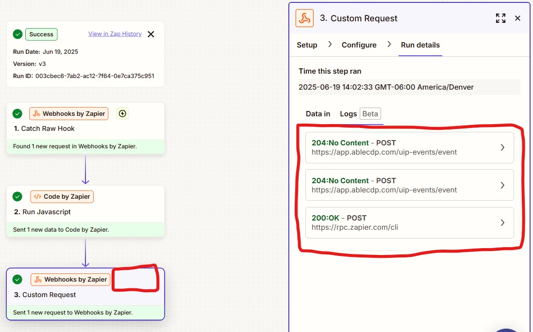Switch to the Setup tab
The width and height of the screenshot is (533, 332).
coord(307,45)
